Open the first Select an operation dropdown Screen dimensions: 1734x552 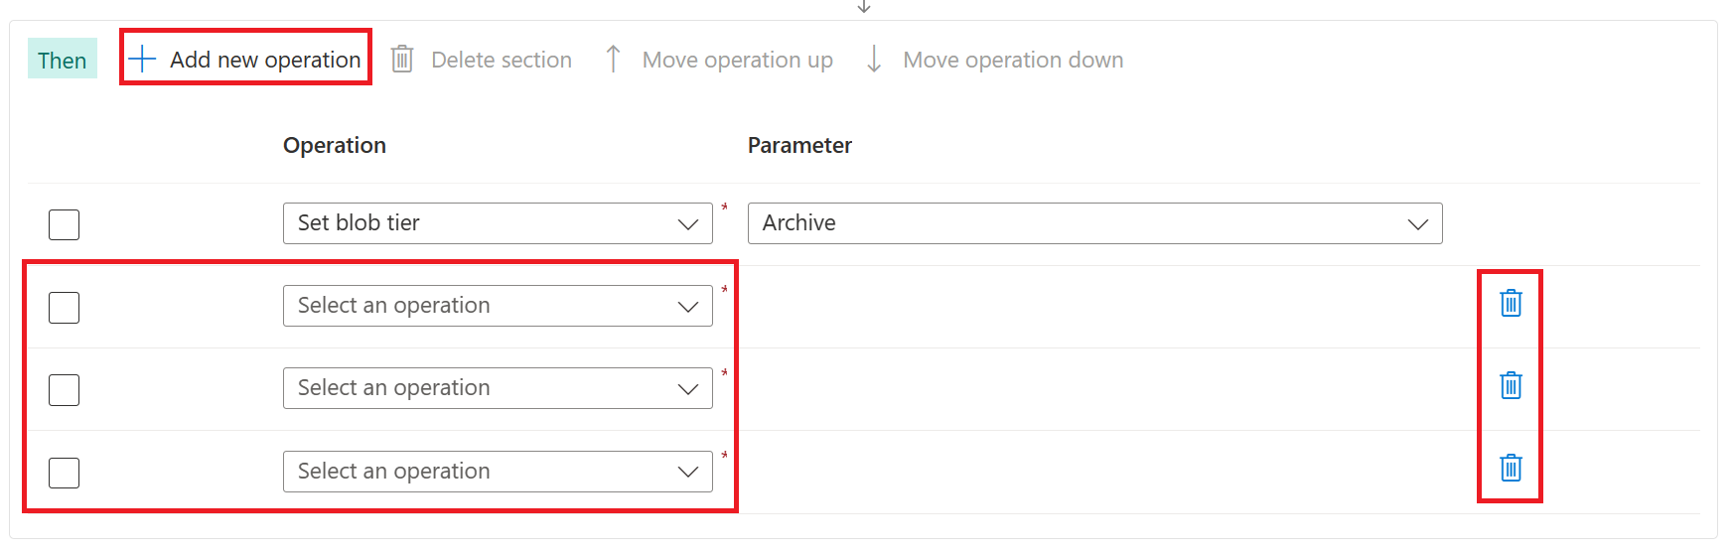498,306
